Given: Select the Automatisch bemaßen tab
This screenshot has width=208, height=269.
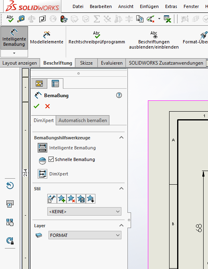Looking at the screenshot, I should click(83, 120).
